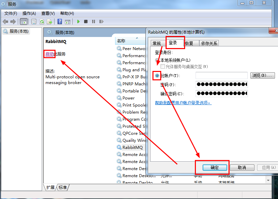278x199 pixels.
Task: Click the Start Service play icon
Action: pyautogui.click(x=78, y=22)
